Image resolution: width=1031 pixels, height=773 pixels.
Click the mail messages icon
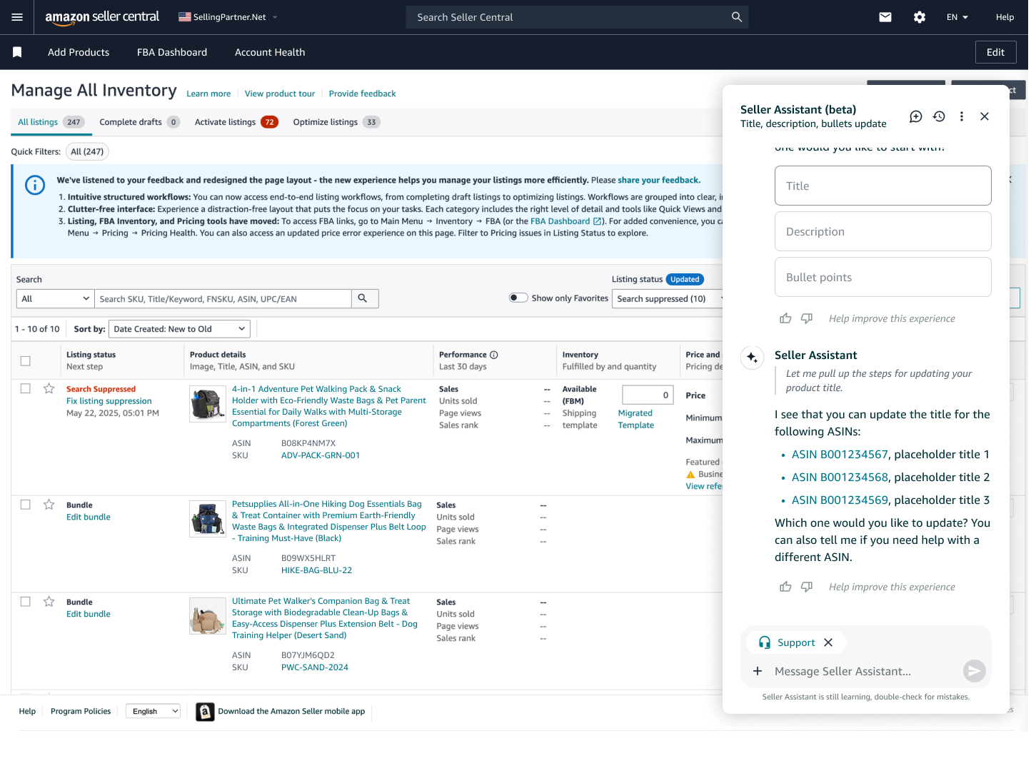pos(885,17)
